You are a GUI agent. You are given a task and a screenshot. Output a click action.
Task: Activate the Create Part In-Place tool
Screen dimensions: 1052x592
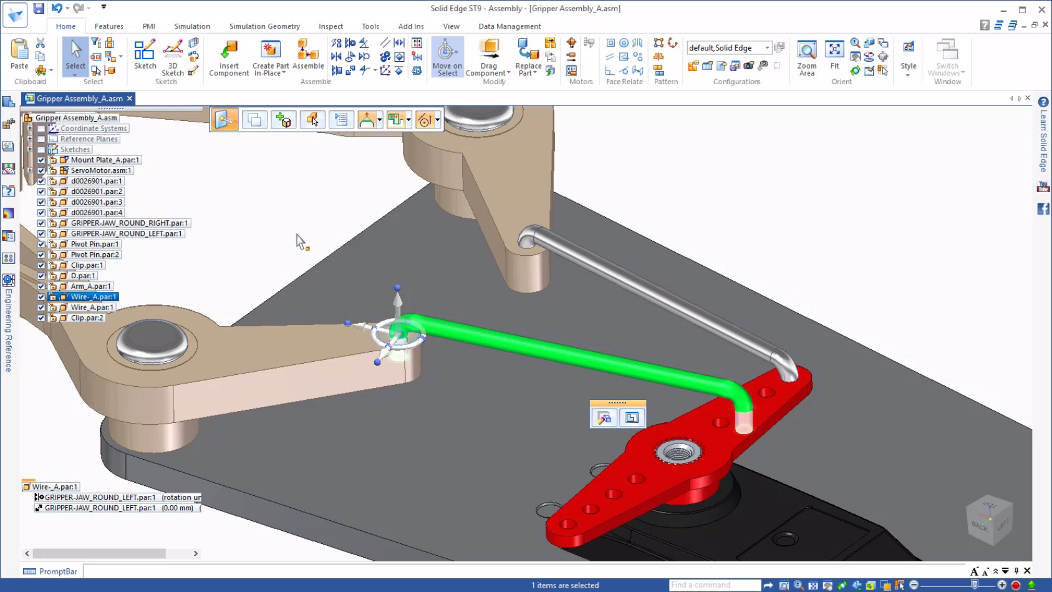click(269, 56)
